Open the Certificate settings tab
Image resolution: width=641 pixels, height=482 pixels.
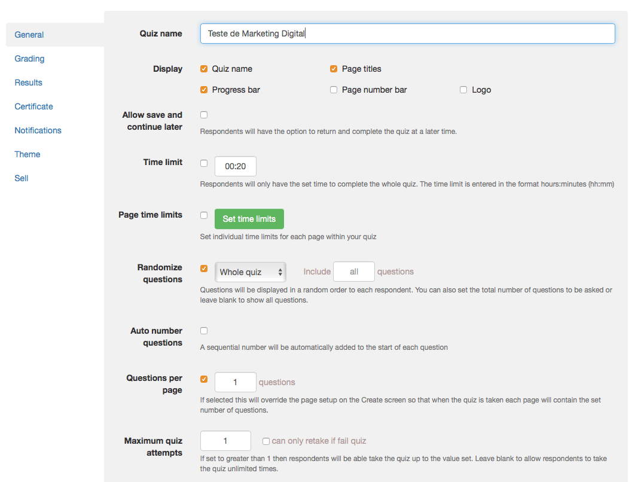(33, 106)
